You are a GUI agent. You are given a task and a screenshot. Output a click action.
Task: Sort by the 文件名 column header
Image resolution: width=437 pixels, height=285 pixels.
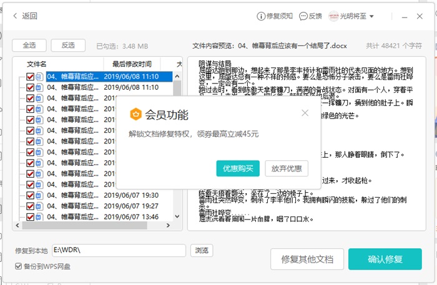click(x=36, y=64)
